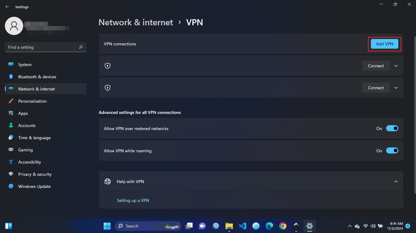
Task: Disable Allow VPN while roaming toggle
Action: pos(392,151)
